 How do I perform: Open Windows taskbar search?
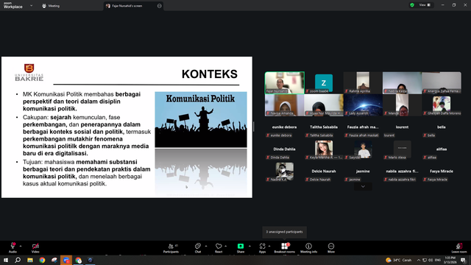coord(18,260)
